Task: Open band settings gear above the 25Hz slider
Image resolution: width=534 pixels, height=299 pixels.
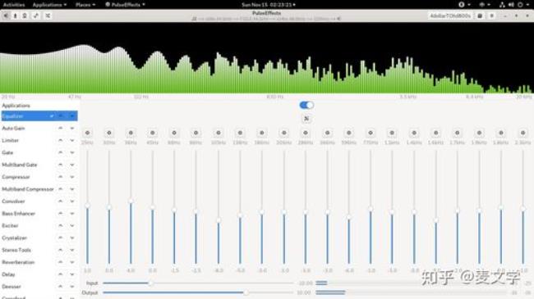Action: (x=88, y=133)
